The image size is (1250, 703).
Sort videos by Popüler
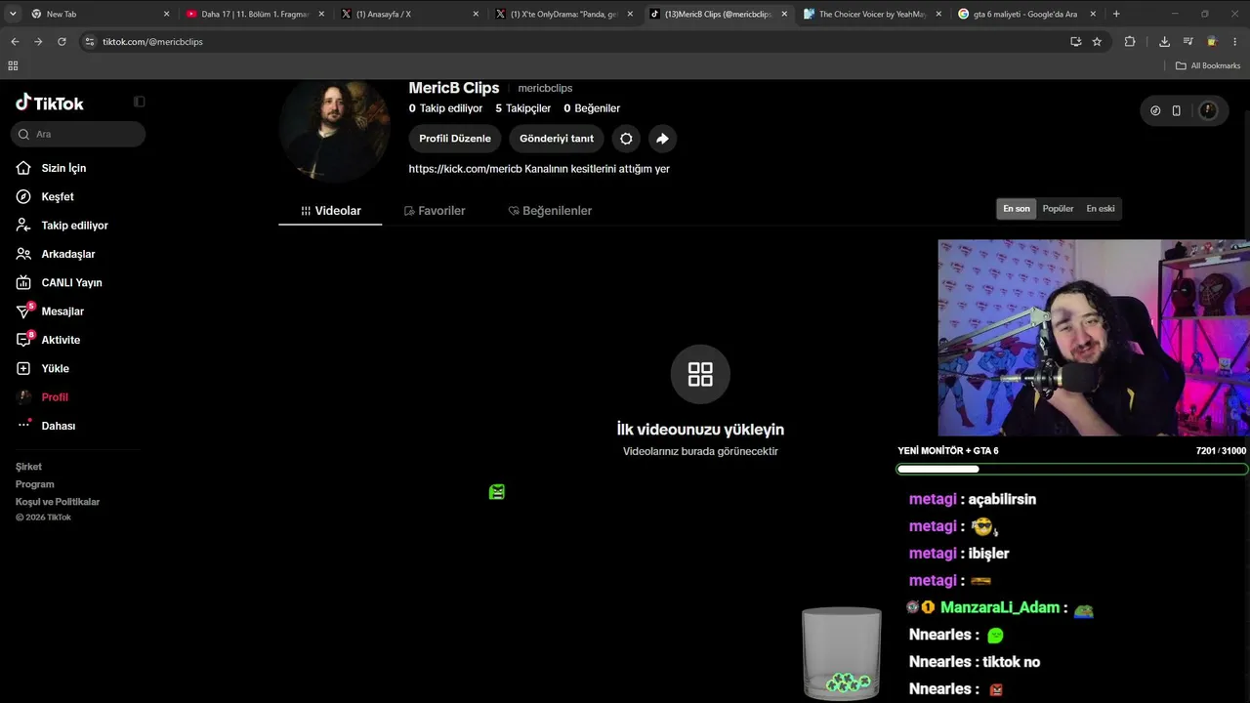click(x=1058, y=208)
